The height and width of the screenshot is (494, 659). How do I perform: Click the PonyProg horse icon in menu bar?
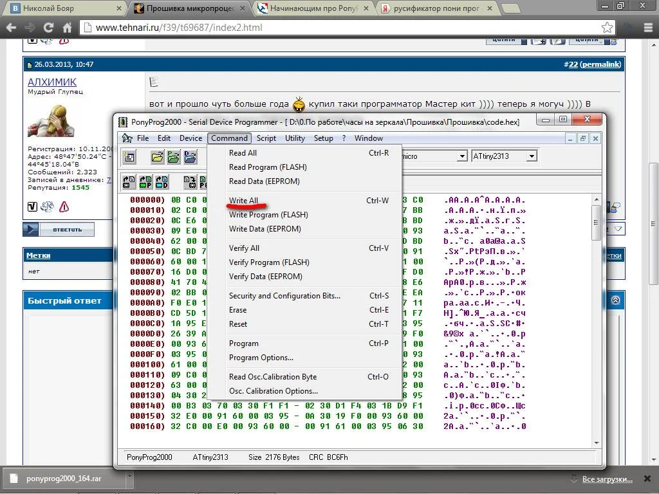pyautogui.click(x=127, y=138)
